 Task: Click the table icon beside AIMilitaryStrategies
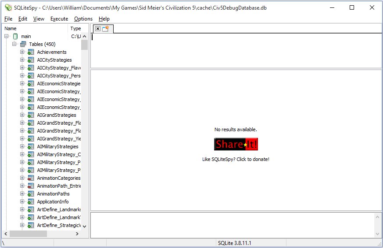pyautogui.click(x=31, y=147)
